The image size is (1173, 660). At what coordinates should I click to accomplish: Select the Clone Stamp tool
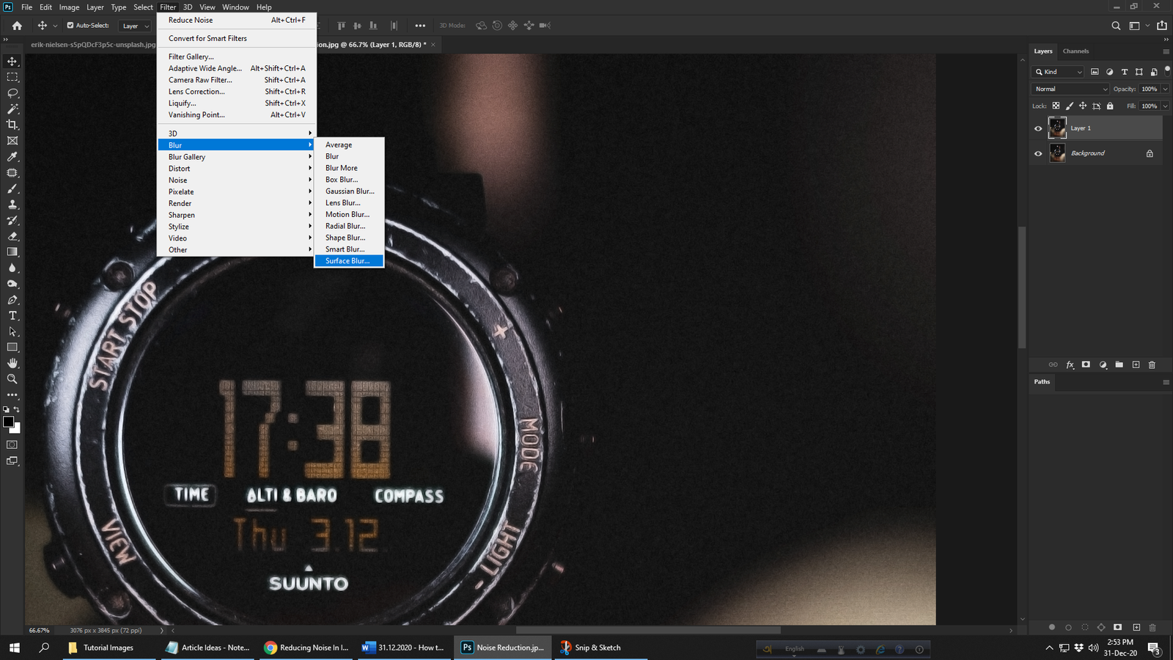tap(12, 205)
